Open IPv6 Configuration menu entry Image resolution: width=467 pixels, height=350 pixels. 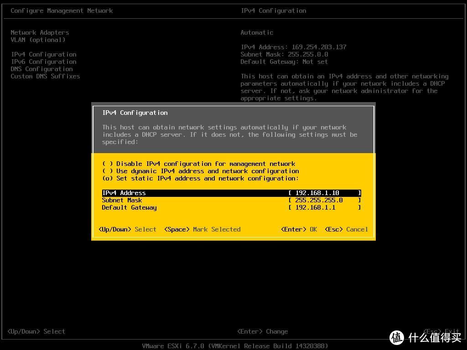click(43, 62)
